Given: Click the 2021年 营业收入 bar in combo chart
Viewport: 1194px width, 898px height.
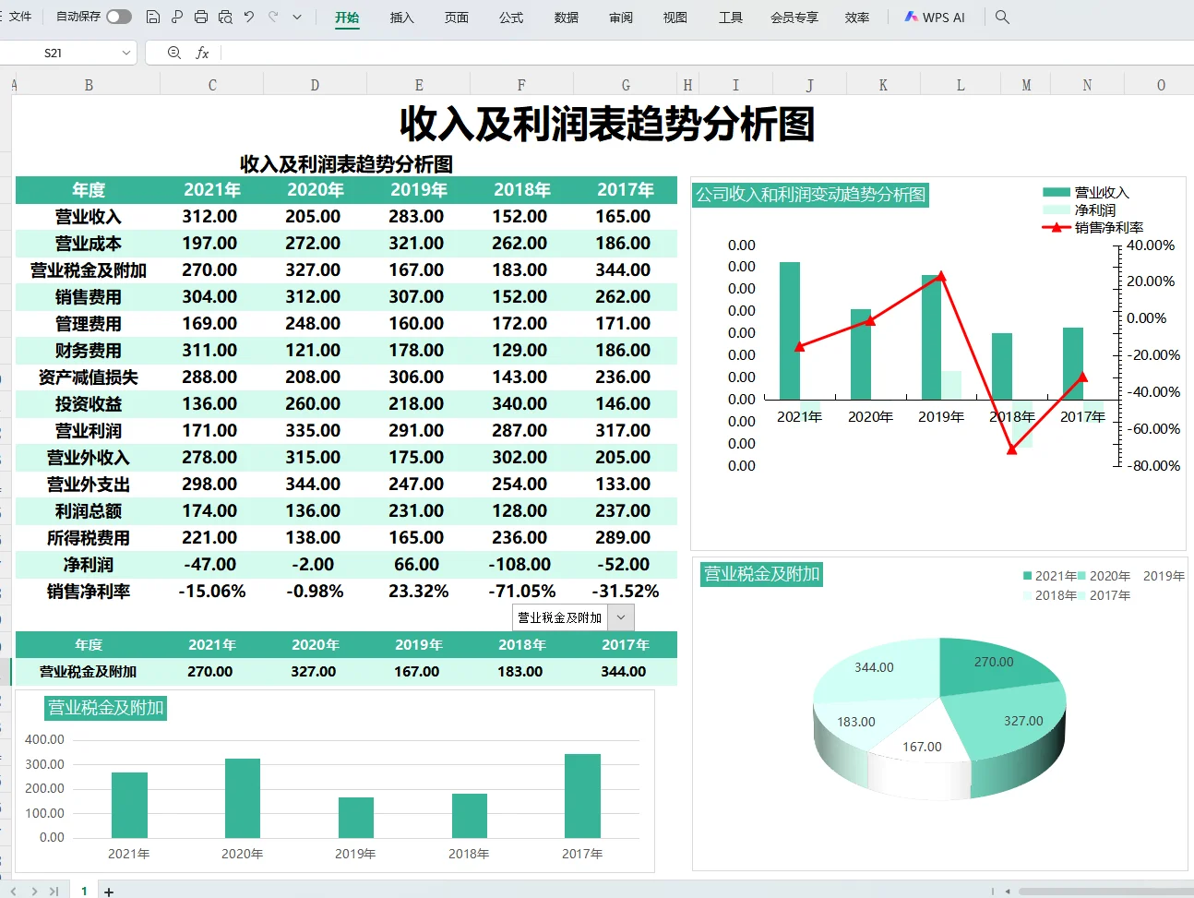Looking at the screenshot, I should point(790,330).
